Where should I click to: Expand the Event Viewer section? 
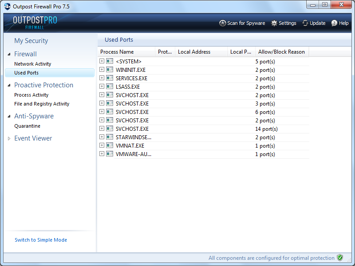9,138
